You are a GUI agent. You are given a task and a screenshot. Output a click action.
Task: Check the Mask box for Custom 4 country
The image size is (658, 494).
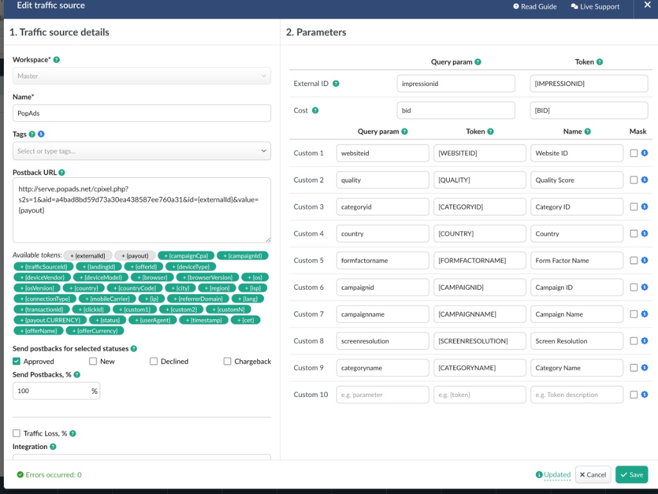634,234
